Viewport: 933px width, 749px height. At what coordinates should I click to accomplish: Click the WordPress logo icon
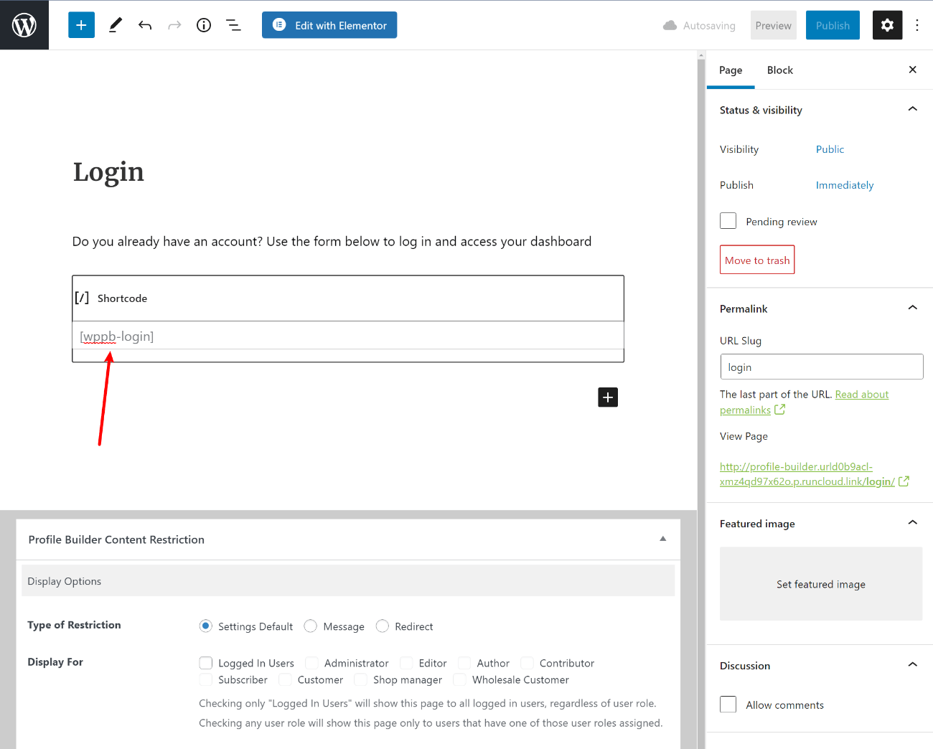24,25
